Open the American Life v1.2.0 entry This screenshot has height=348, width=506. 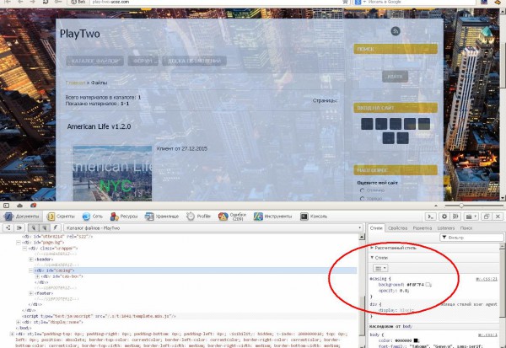(99, 126)
